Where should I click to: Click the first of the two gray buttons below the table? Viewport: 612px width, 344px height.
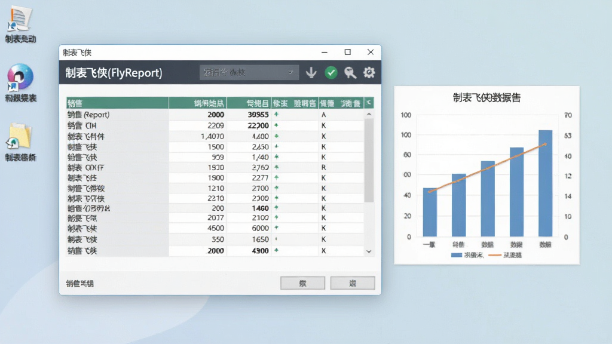coord(302,283)
